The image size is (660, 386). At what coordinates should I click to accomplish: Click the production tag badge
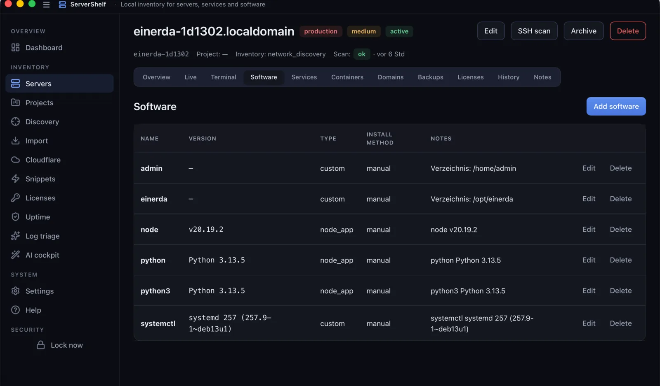click(321, 31)
